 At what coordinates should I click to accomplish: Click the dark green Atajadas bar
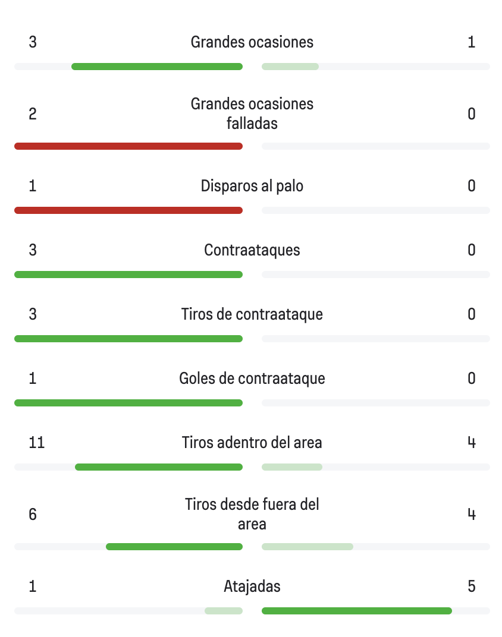(357, 611)
